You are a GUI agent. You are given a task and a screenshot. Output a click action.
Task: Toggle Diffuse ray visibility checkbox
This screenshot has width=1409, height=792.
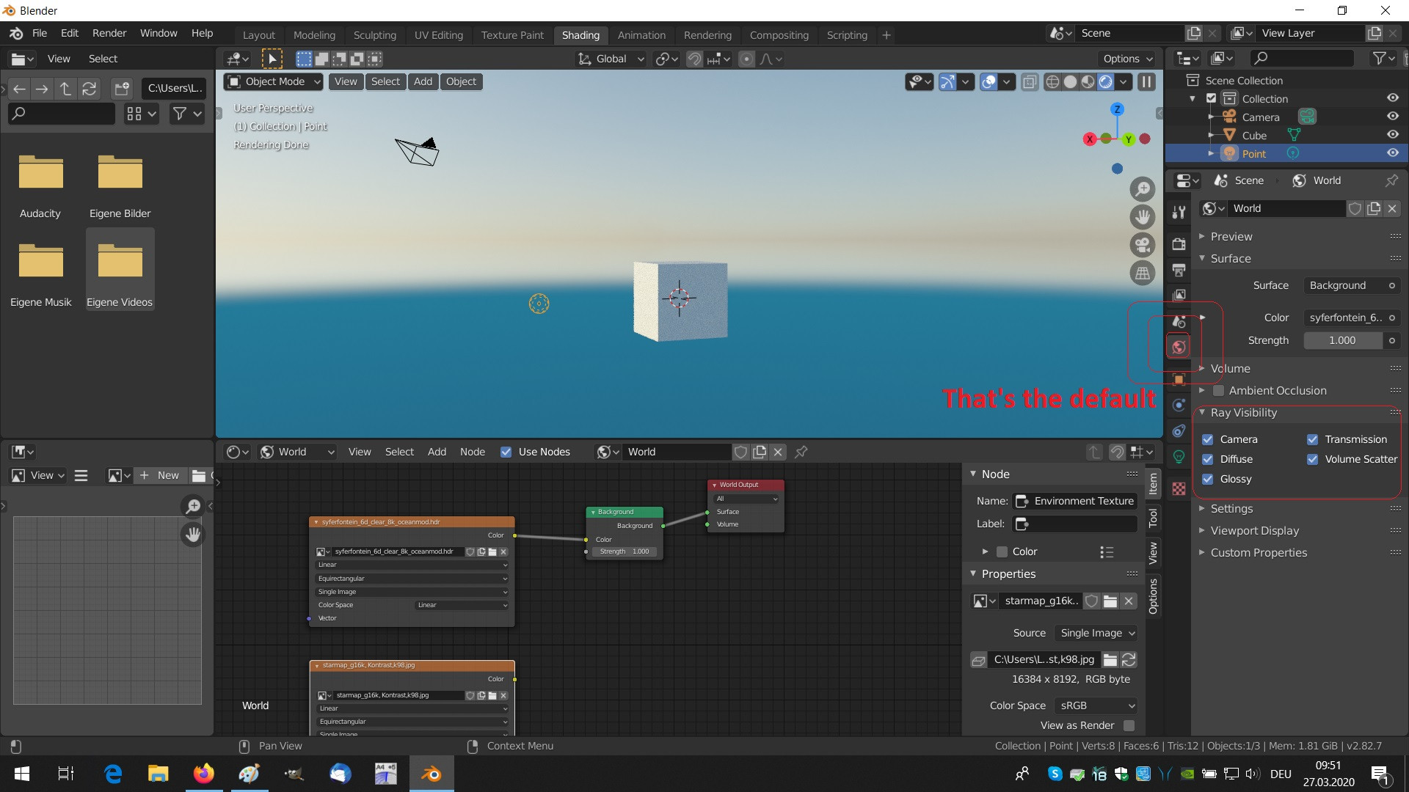click(x=1209, y=458)
